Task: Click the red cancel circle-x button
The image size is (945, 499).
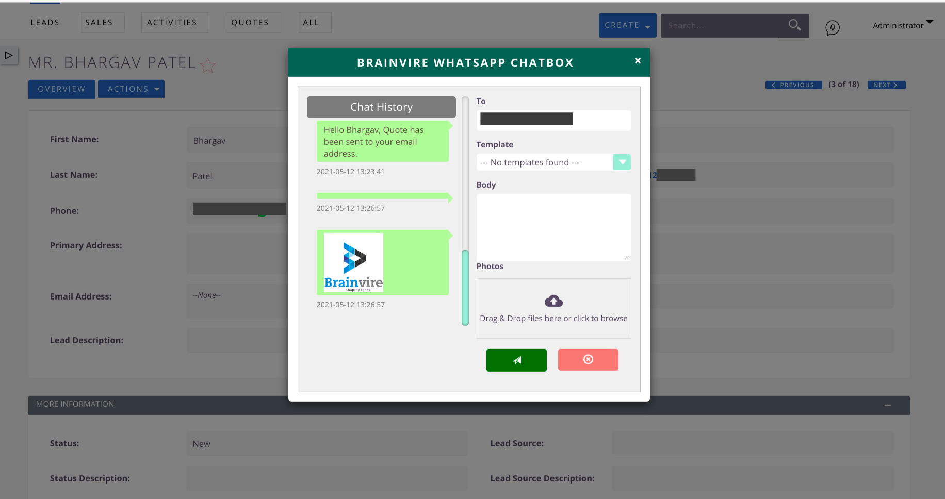Action: tap(588, 360)
